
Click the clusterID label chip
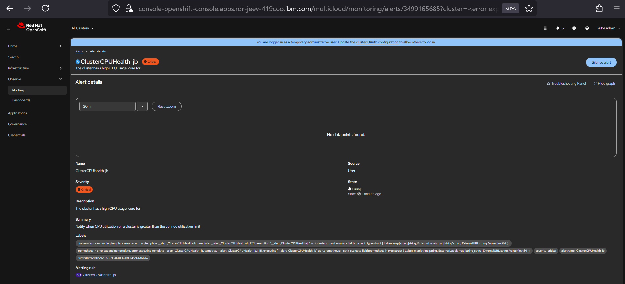point(113,258)
